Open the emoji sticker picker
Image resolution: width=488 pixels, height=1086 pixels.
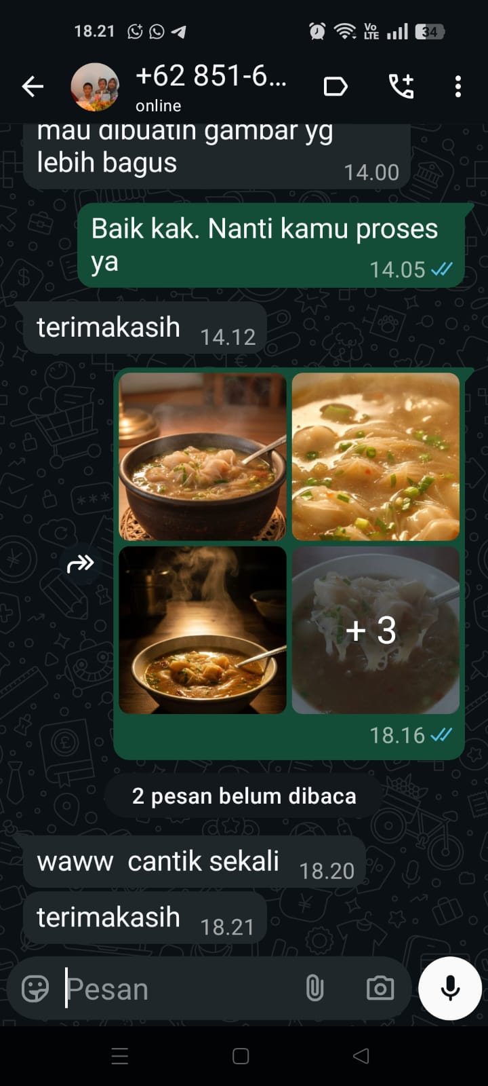tap(35, 989)
